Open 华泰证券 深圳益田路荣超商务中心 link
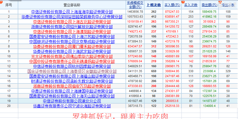Viewport: 238px width, 119px height. [x=72, y=17]
